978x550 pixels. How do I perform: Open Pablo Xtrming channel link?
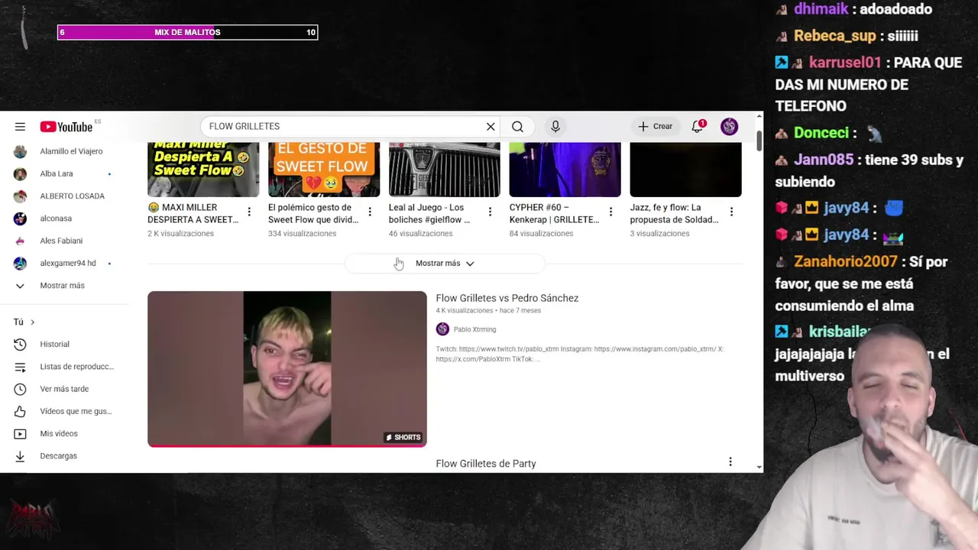coord(474,329)
